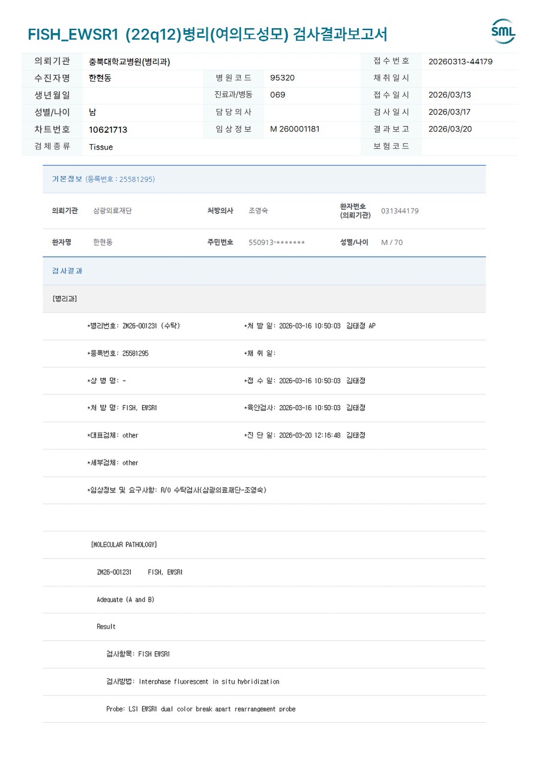Click chart number 10621713
This screenshot has height=763, width=540.
tap(108, 130)
